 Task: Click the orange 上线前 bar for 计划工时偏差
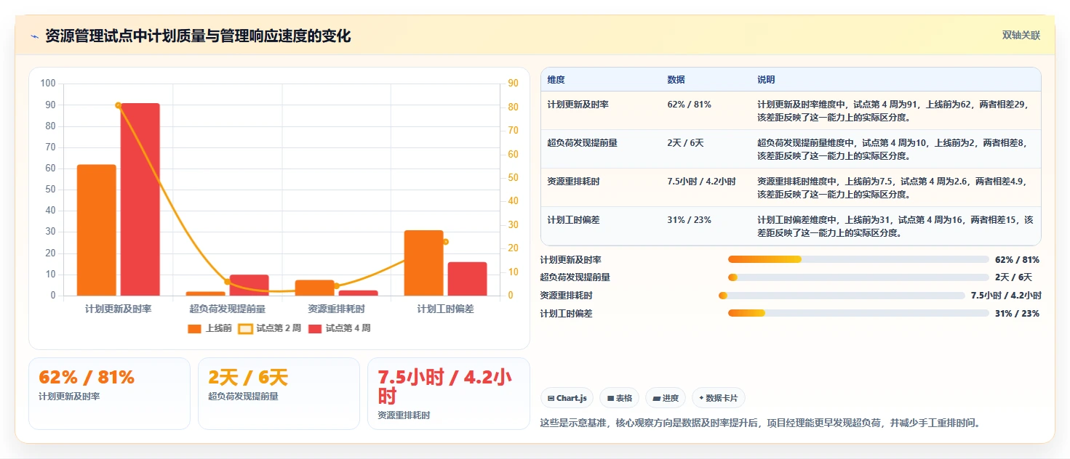pos(424,263)
